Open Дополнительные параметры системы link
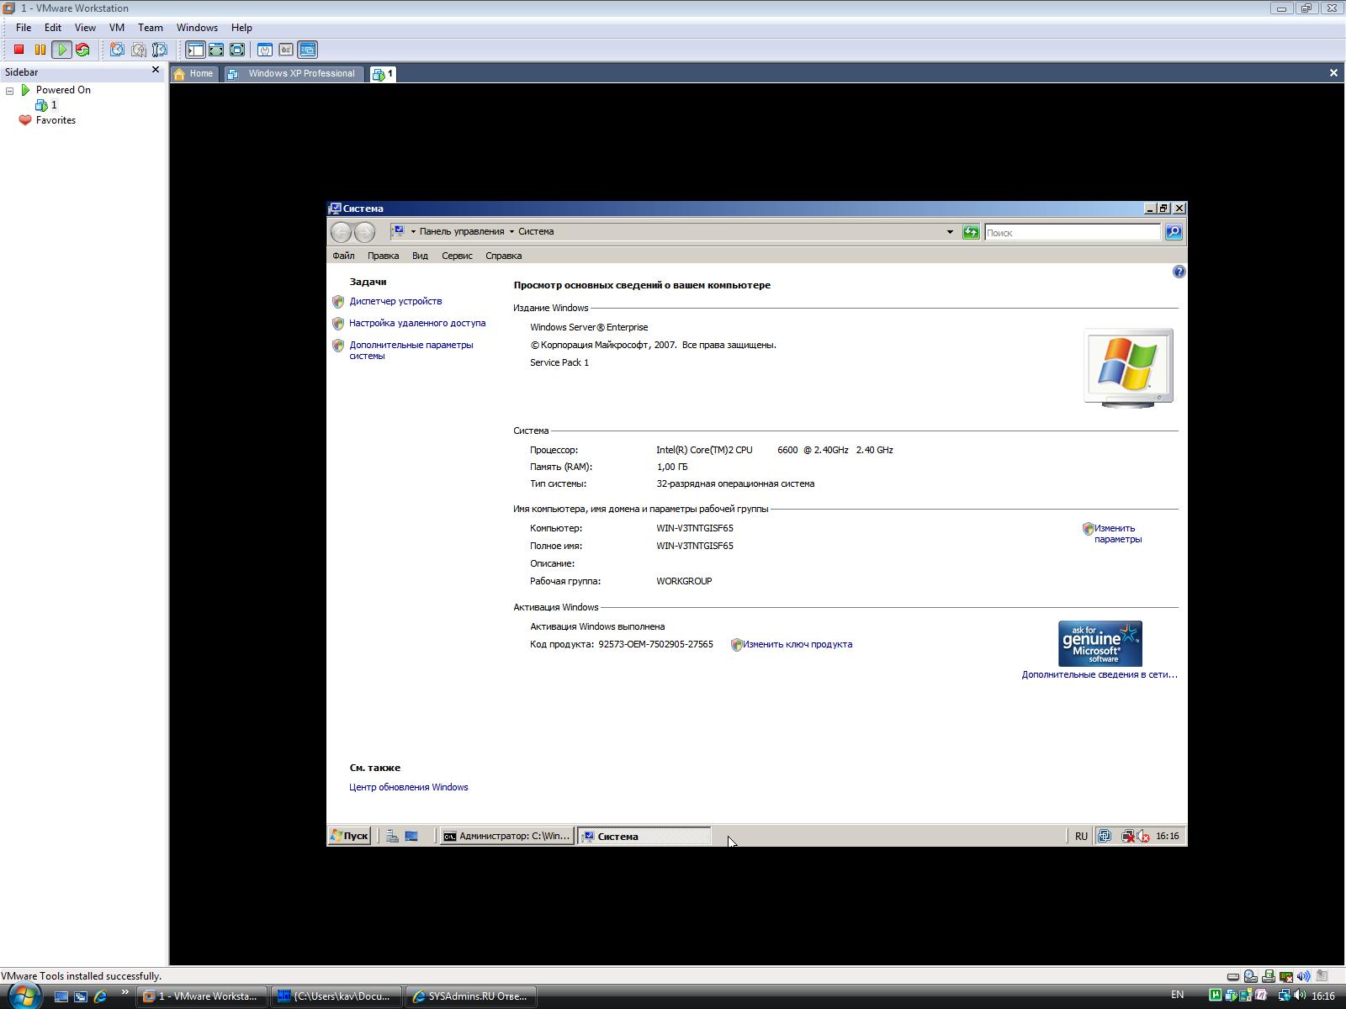The image size is (1346, 1009). tap(411, 351)
